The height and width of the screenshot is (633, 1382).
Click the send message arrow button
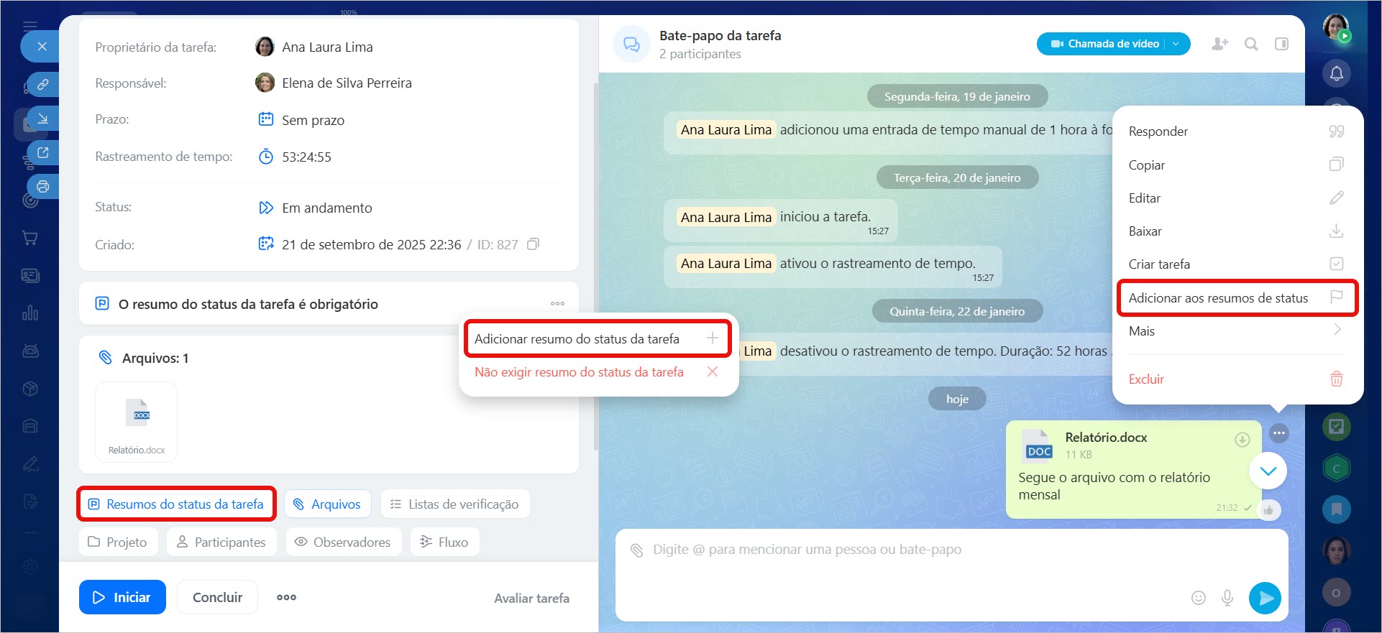pos(1265,598)
